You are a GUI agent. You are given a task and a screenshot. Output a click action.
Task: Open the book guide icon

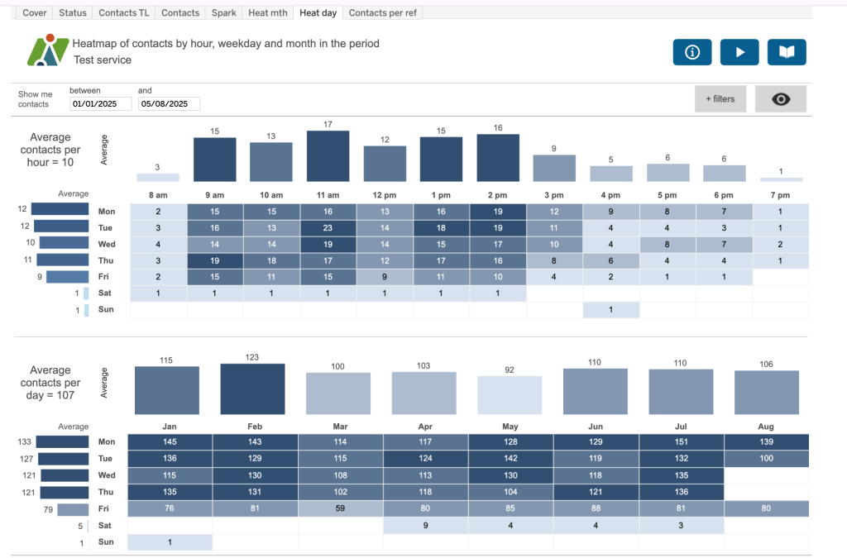pyautogui.click(x=787, y=52)
